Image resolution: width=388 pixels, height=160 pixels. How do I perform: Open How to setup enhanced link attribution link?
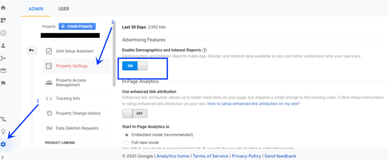tap(253, 104)
